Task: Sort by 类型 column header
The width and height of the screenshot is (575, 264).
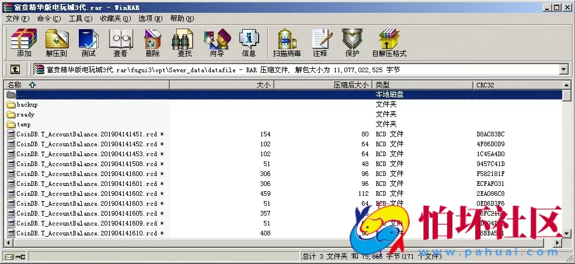Action: click(423, 85)
